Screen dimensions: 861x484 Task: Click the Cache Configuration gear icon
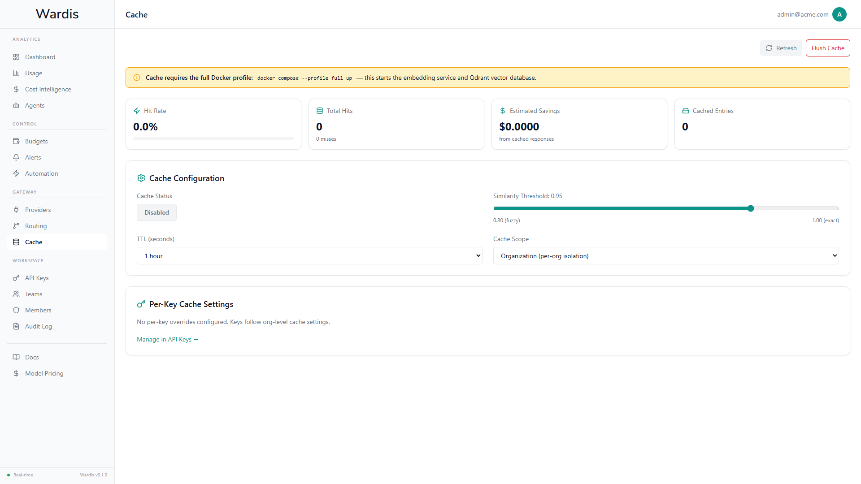(x=141, y=178)
